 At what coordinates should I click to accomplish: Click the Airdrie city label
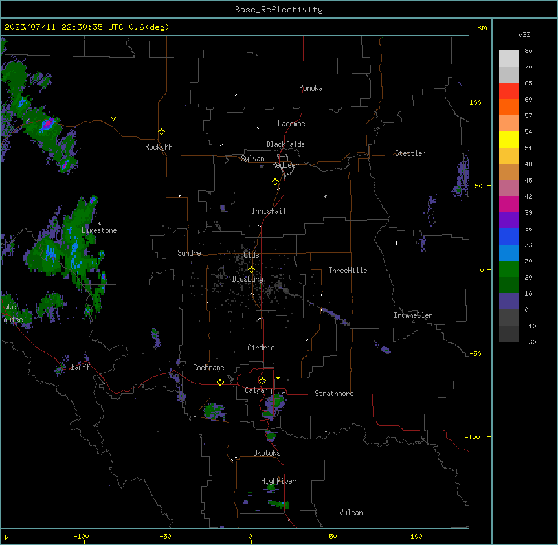(x=262, y=348)
